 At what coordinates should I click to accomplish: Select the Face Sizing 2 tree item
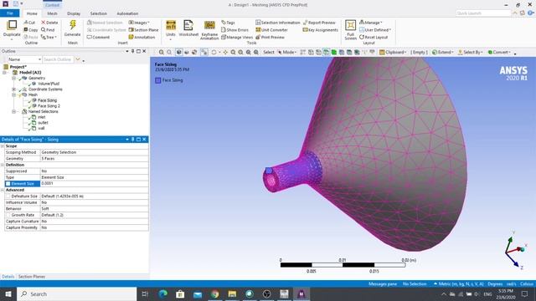(x=49, y=106)
